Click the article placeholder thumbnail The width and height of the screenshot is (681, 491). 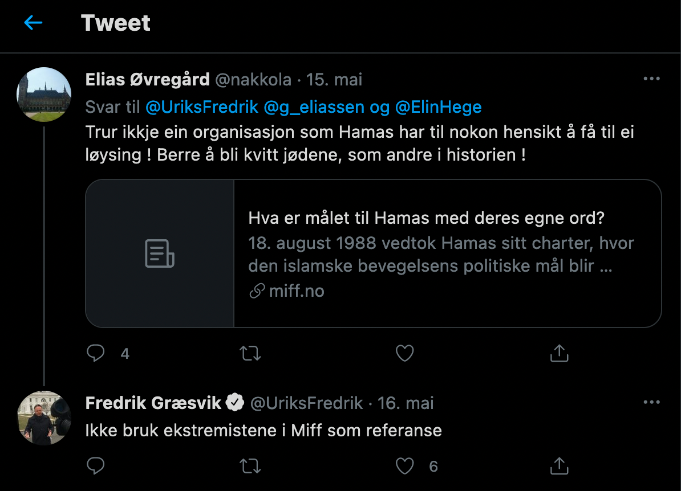click(160, 253)
